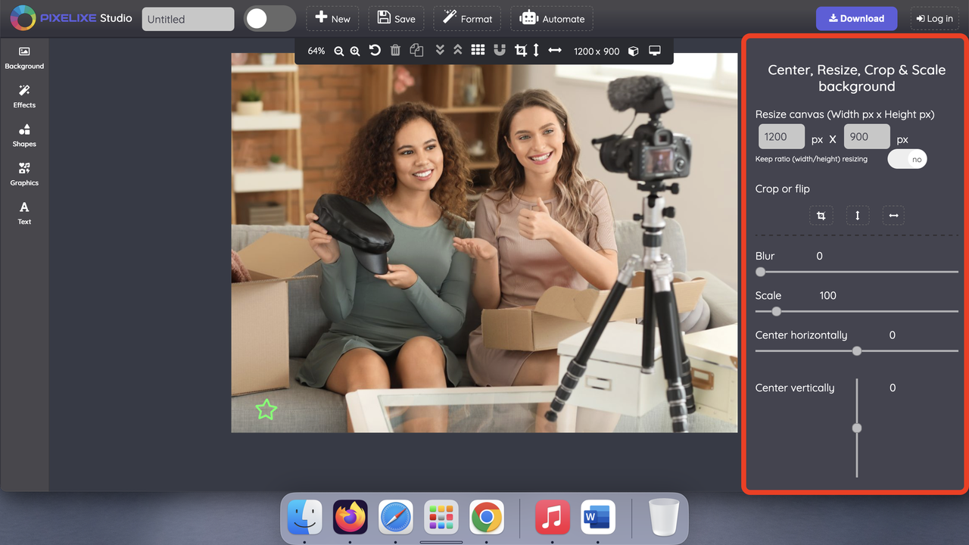Viewport: 969px width, 545px height.
Task: Download the image
Action: tap(856, 19)
